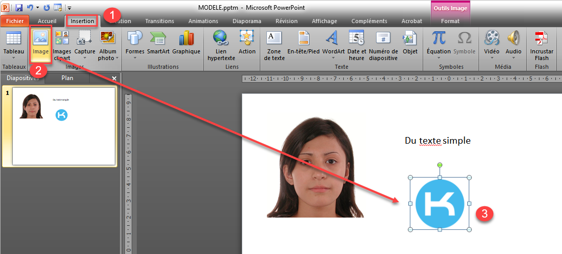The width and height of the screenshot is (562, 254).
Task: Insert Date et heure
Action: pyautogui.click(x=356, y=46)
